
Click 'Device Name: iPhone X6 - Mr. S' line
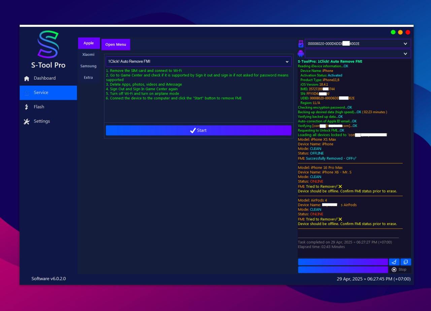click(x=325, y=172)
